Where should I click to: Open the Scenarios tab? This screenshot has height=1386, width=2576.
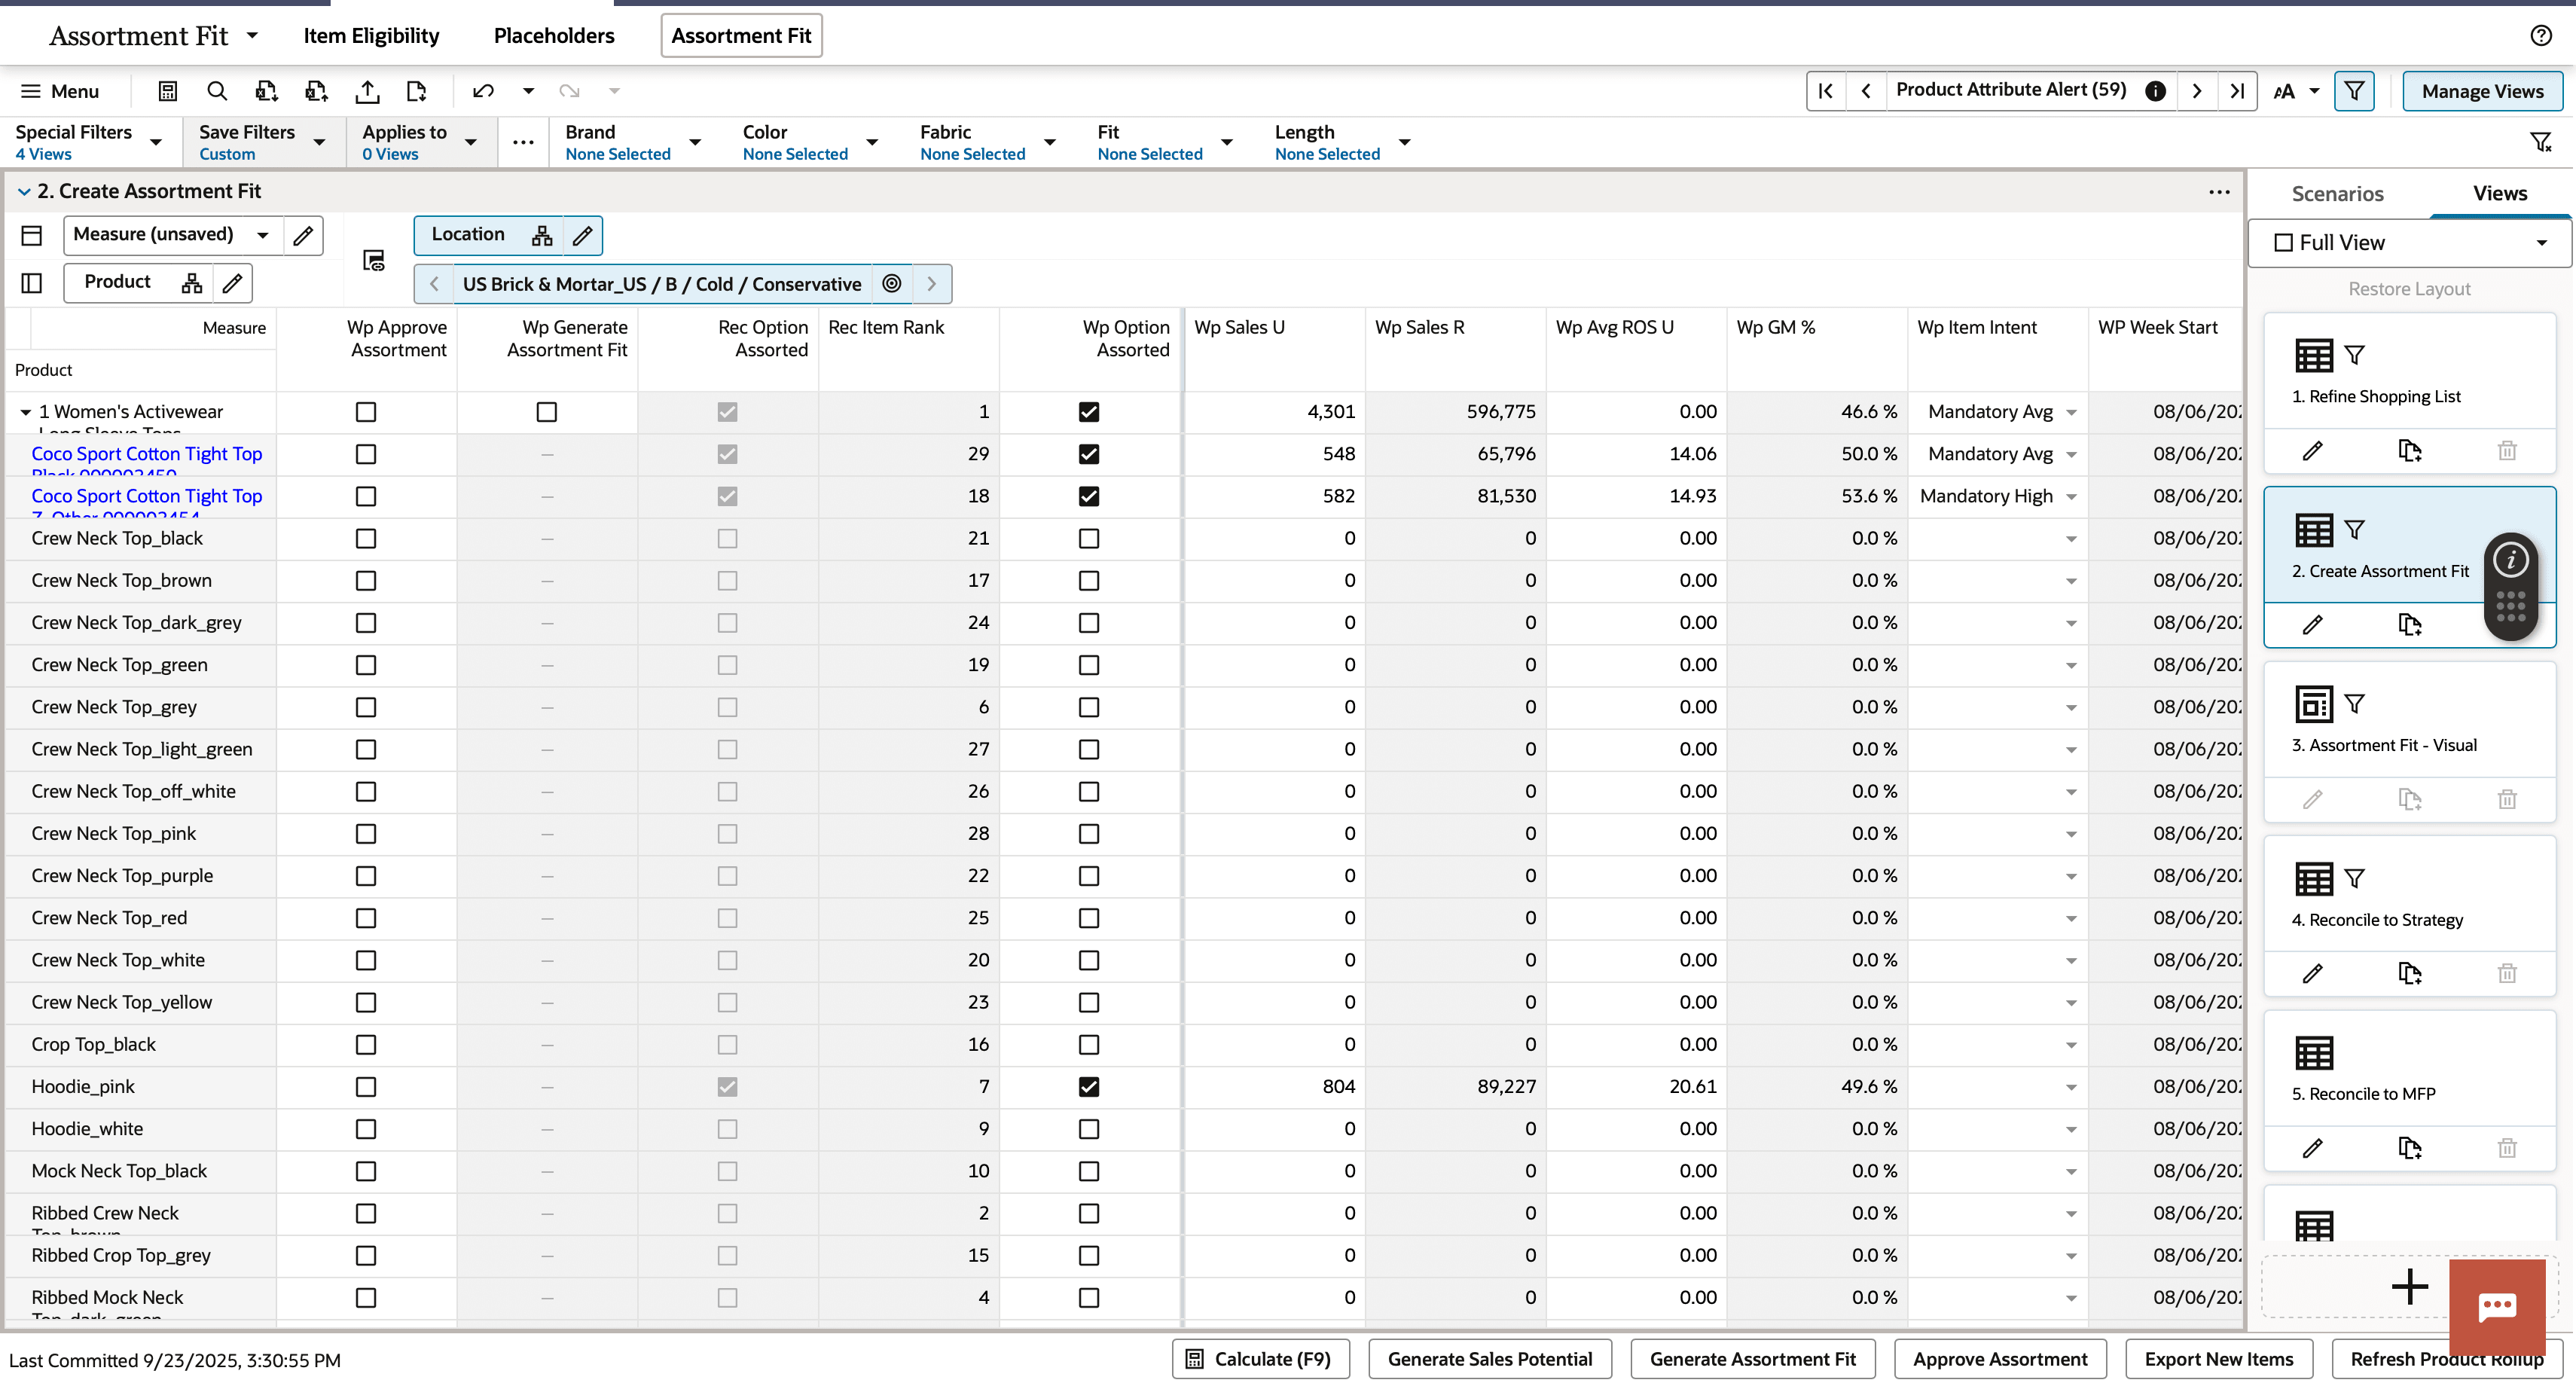pyautogui.click(x=2337, y=193)
